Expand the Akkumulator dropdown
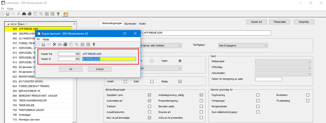 pos(283,73)
